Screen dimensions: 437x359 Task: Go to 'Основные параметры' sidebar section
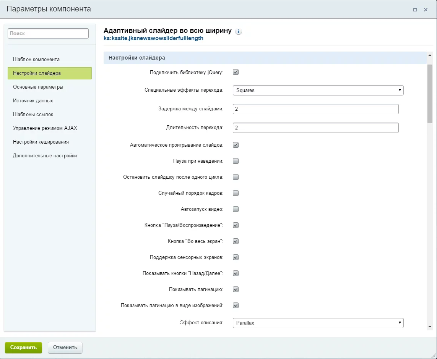coord(38,87)
